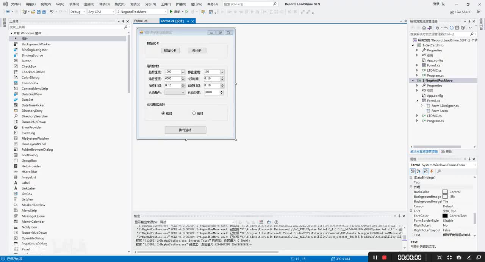Select 2-NegAndPosMove LTDMC.cs in Solution Explorer
Image resolution: width=485 pixels, height=262 pixels.
(434, 116)
